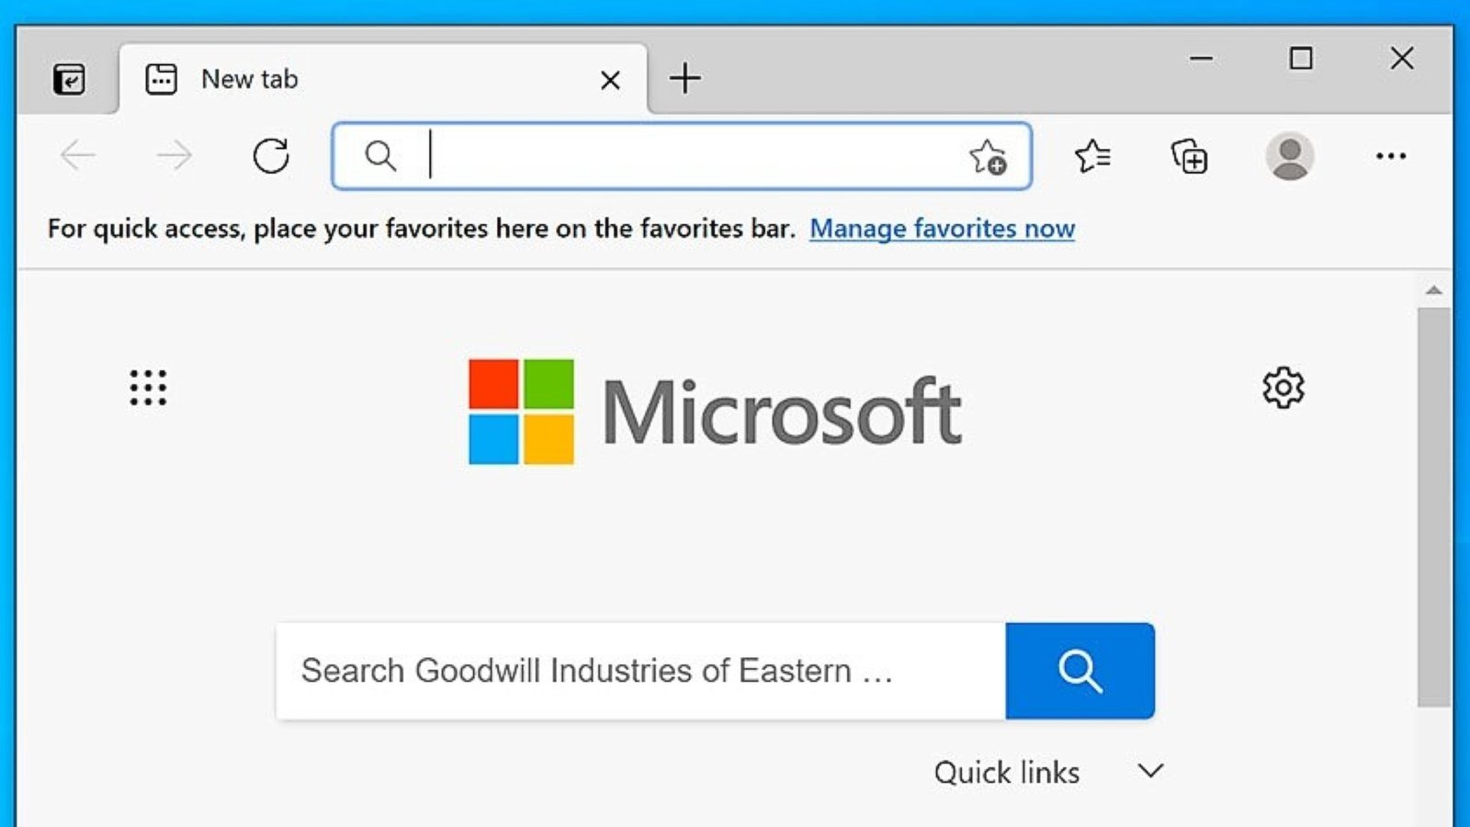Click the Back navigation arrow
The width and height of the screenshot is (1470, 827).
tap(79, 156)
